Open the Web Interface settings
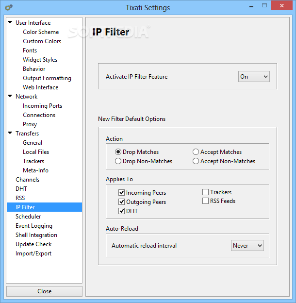 pos(41,87)
